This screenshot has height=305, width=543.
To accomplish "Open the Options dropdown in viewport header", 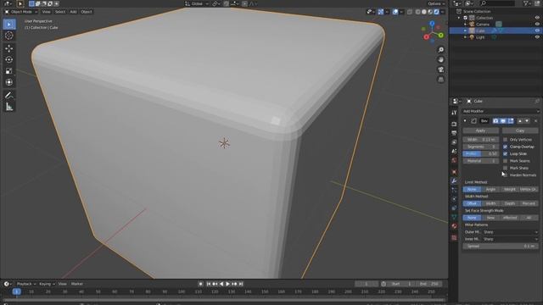I will pyautogui.click(x=435, y=3).
